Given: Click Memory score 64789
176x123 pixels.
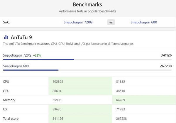Looking at the screenshot, I should pyautogui.click(x=121, y=100).
